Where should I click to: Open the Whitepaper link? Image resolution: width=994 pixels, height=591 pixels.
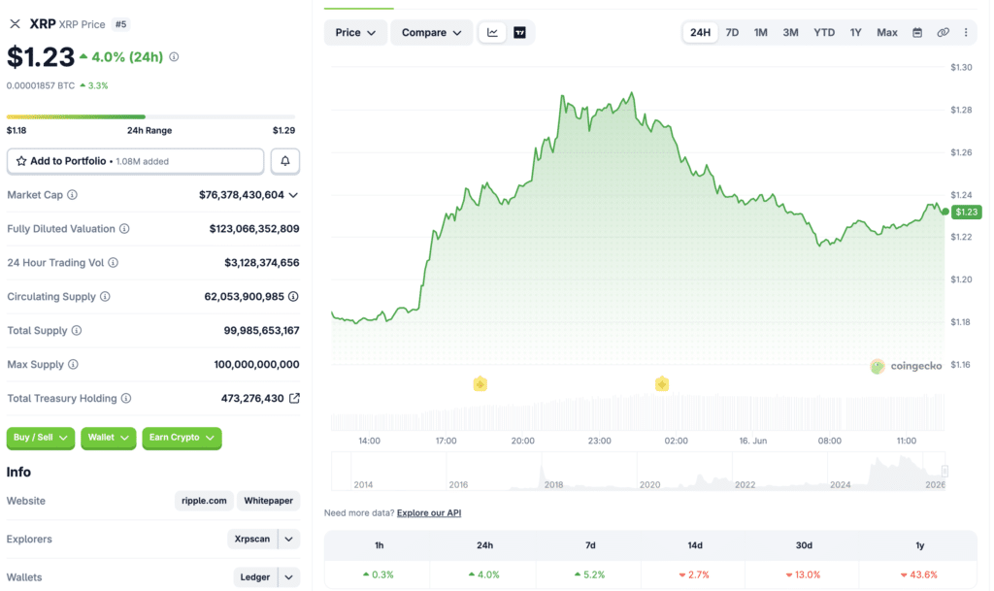pyautogui.click(x=269, y=501)
